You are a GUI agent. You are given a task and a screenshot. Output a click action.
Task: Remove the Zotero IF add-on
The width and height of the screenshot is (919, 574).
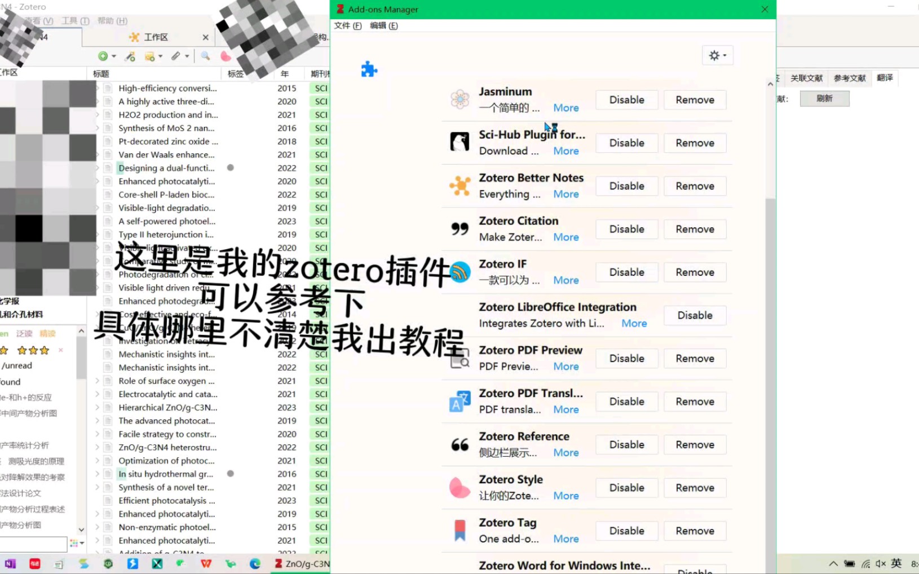click(x=695, y=272)
